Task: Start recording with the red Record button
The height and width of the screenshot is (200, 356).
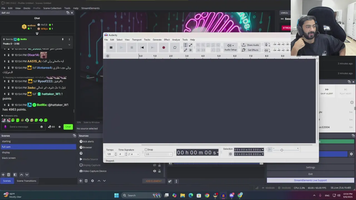Action: tap(164, 47)
